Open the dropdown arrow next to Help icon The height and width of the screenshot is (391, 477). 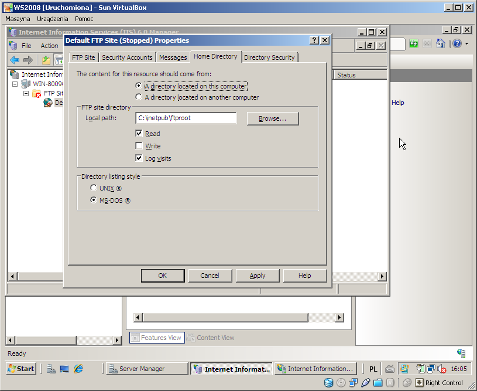point(466,44)
